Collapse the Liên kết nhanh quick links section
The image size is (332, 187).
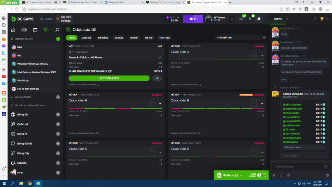click(58, 39)
